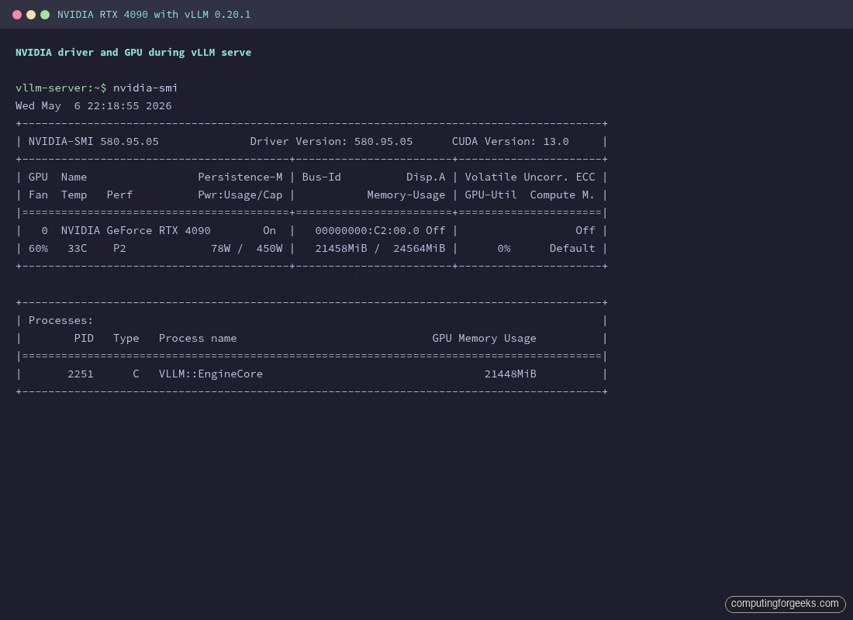Screen dimensions: 853x620
Task: Click the 'GPU-Util' column header
Action: 491,195
